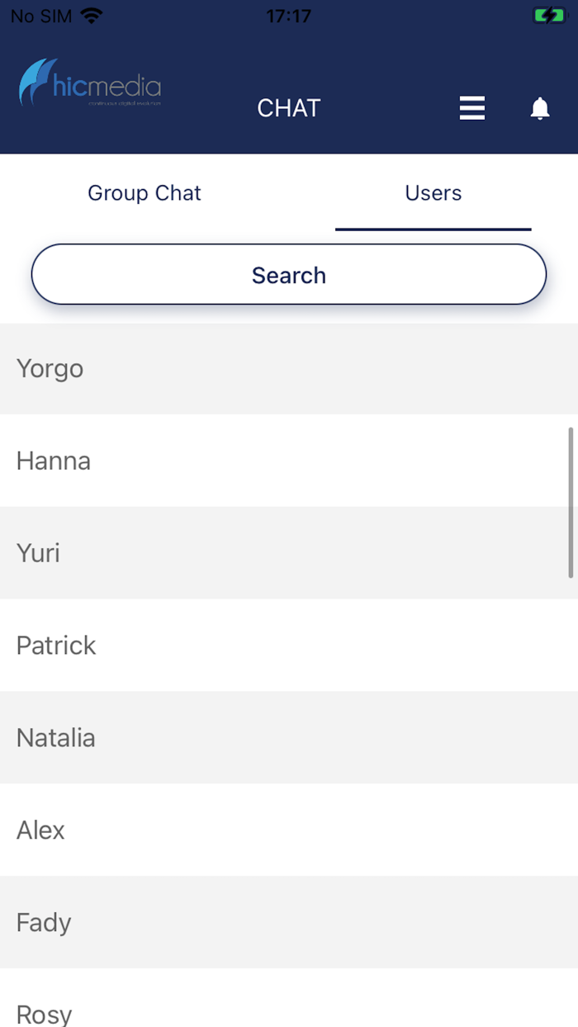Select the Users tab
This screenshot has height=1027, width=578.
coord(433,193)
